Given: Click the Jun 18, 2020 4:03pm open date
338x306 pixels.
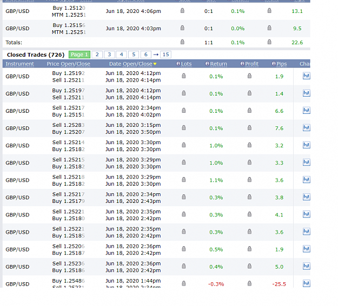Looking at the screenshot, I should [133, 29].
